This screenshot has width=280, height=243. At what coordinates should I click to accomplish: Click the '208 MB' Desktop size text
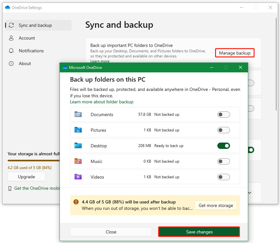[x=145, y=146]
